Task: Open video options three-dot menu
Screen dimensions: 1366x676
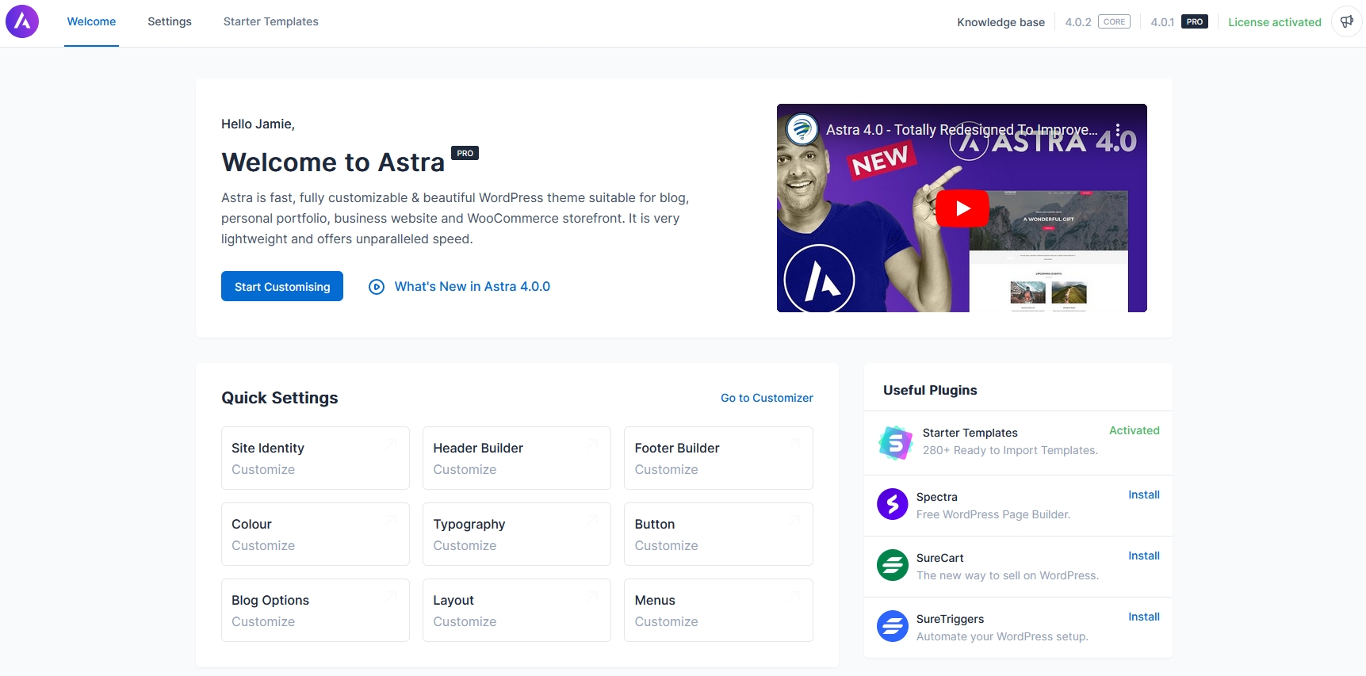Action: tap(1118, 130)
